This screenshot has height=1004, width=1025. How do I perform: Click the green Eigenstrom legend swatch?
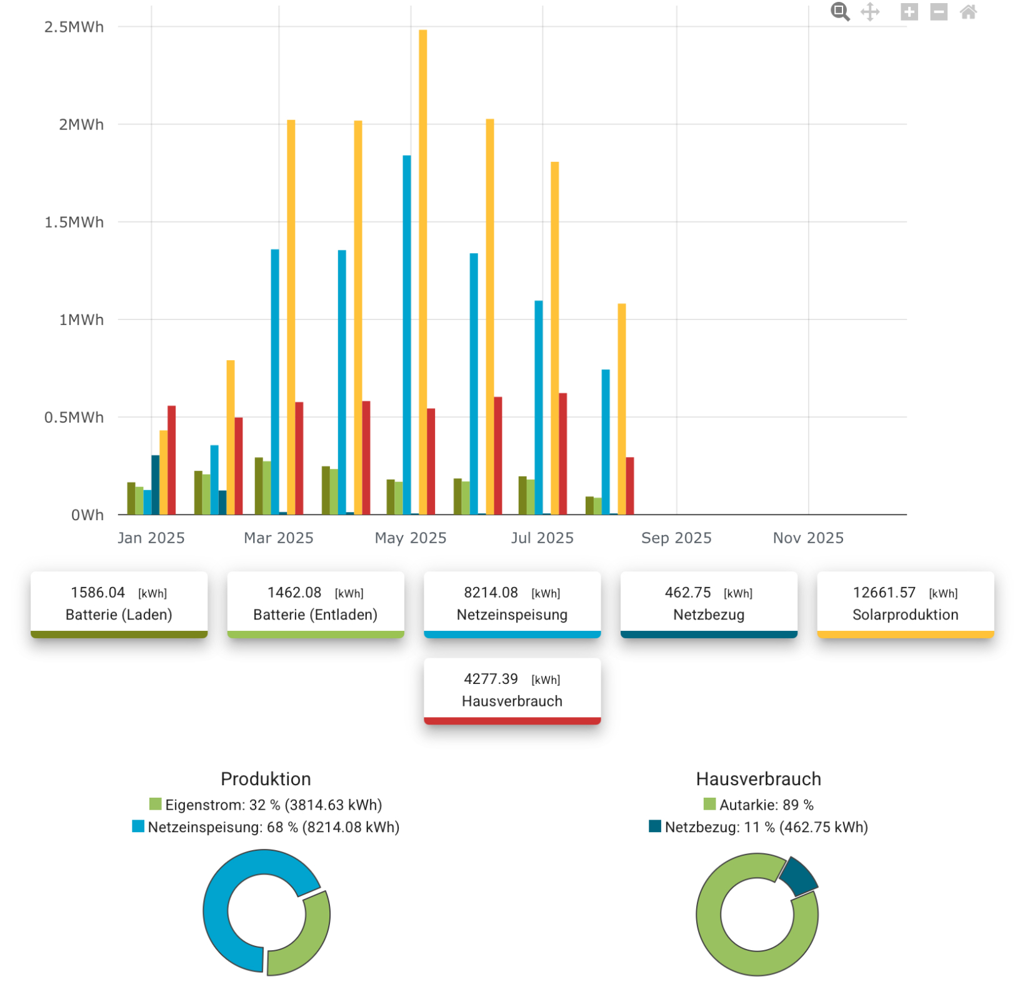click(x=156, y=804)
